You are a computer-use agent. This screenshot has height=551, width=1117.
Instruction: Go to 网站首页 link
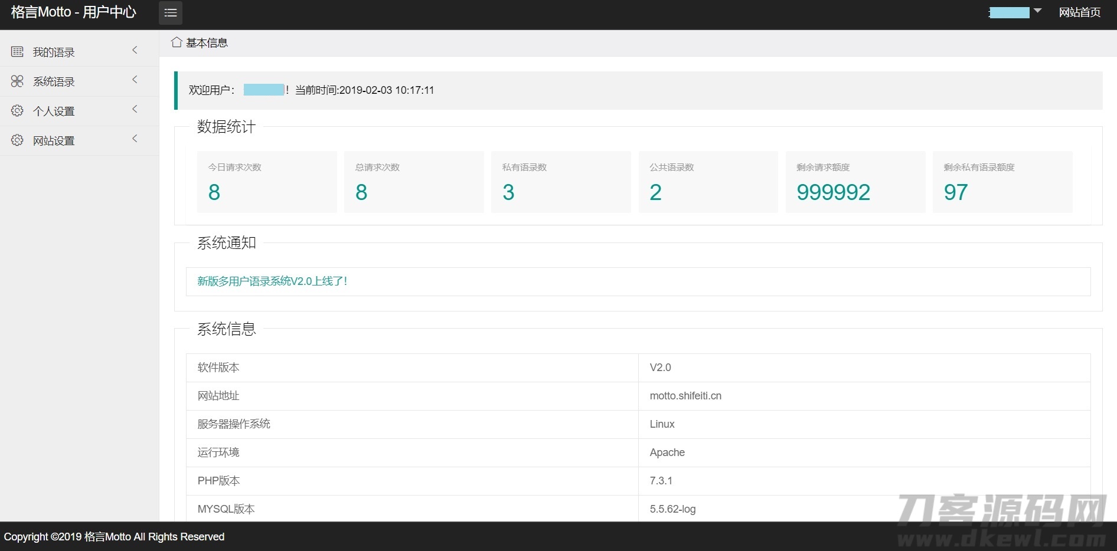pos(1079,12)
